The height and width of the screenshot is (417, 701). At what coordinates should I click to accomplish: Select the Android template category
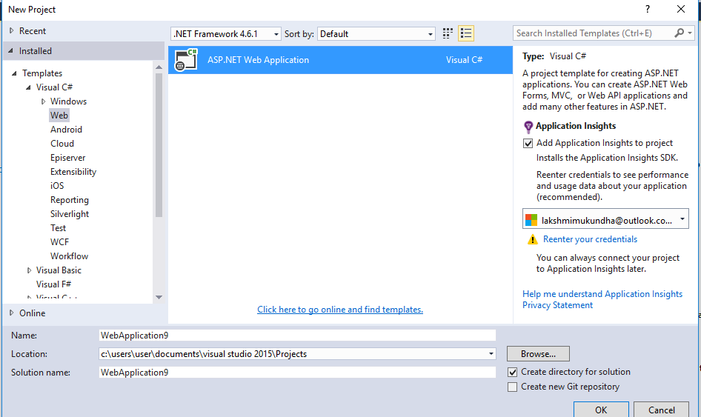pyautogui.click(x=66, y=130)
